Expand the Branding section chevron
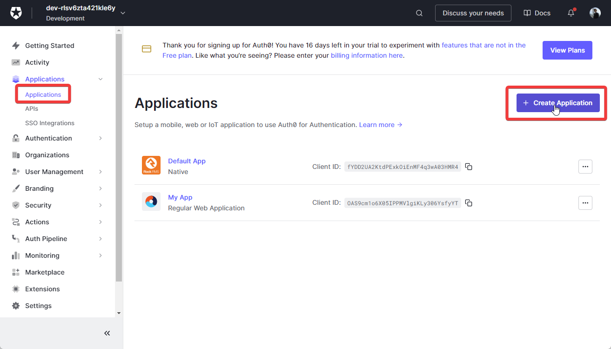 (101, 188)
